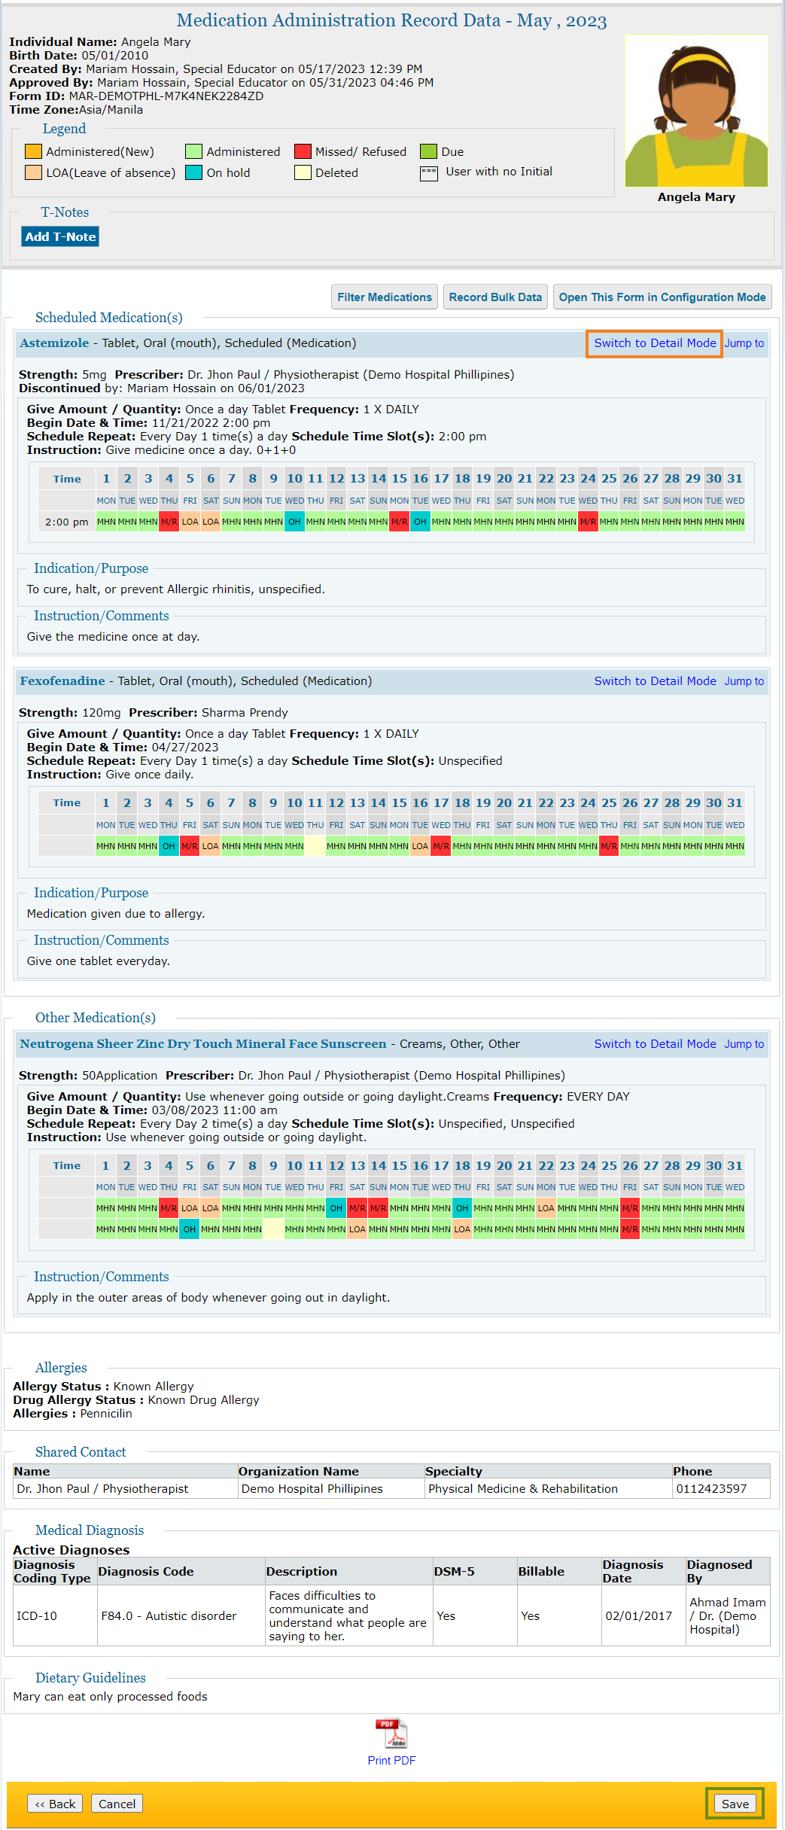Click Jump to link for Astemizole
This screenshot has height=1830, width=785.
pos(744,343)
